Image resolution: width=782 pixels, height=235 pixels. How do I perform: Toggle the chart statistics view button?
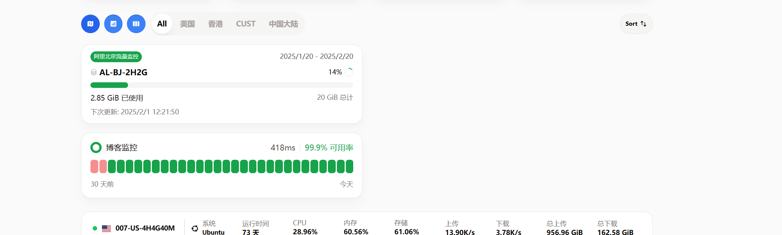coord(113,24)
